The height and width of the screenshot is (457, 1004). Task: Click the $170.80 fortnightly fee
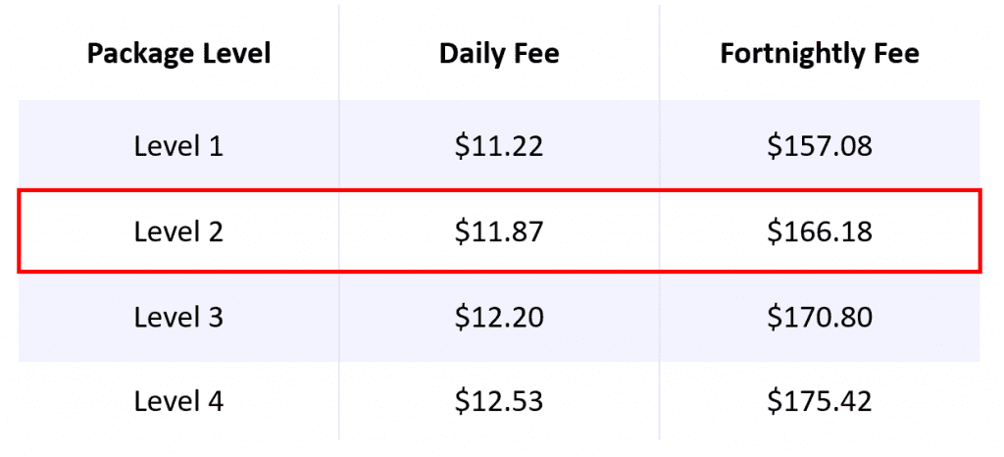coord(820,317)
